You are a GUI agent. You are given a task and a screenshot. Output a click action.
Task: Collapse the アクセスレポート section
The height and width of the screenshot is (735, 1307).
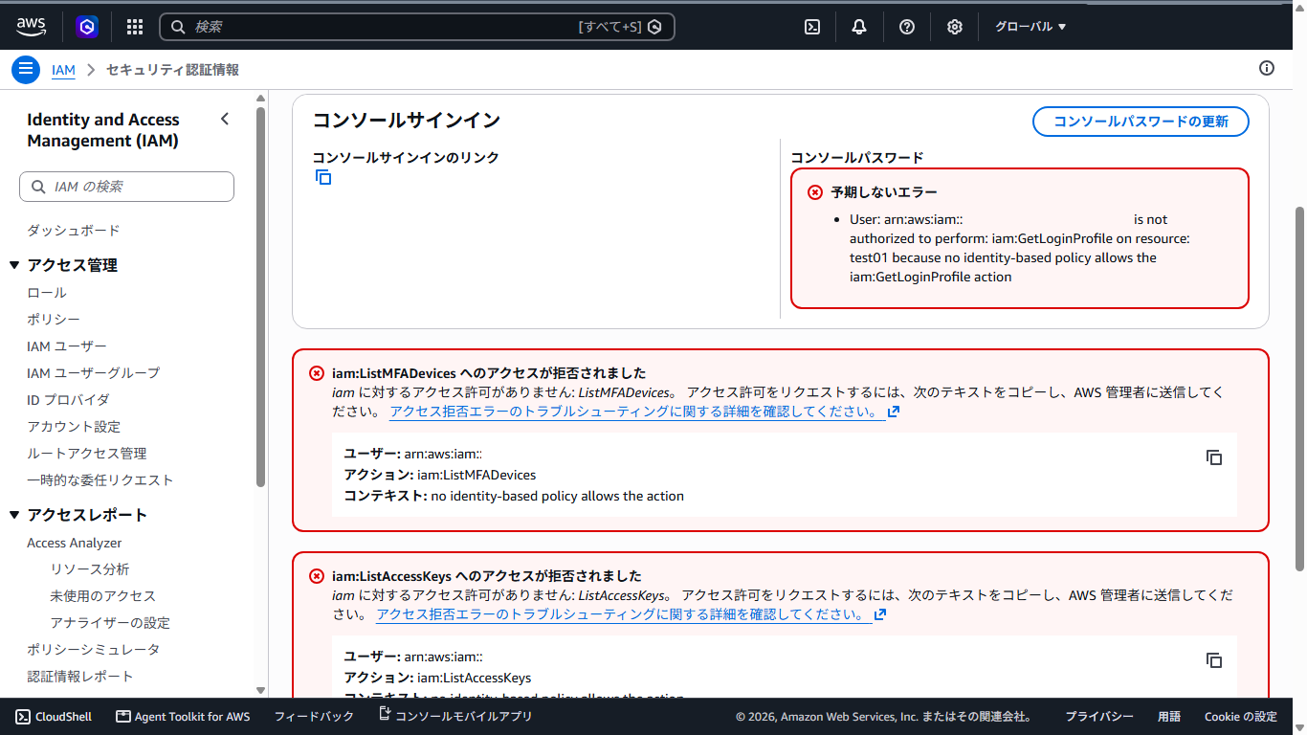click(x=14, y=515)
